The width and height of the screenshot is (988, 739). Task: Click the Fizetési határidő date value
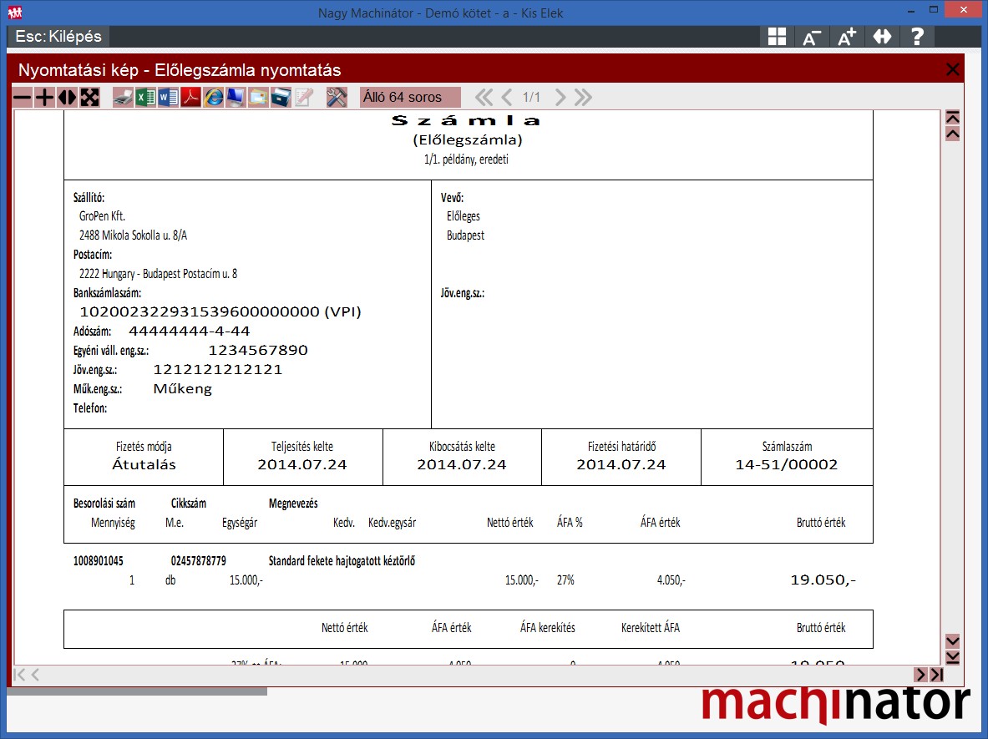coord(621,465)
